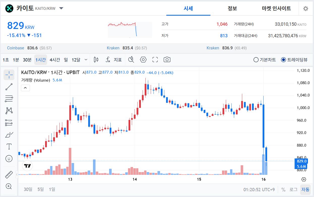Open the 마켓 인사이트 tab
The width and height of the screenshot is (314, 197).
pyautogui.click(x=276, y=8)
